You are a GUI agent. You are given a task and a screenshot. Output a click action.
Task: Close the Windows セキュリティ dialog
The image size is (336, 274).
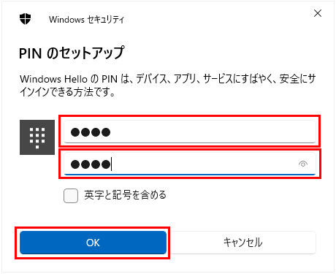(x=318, y=13)
